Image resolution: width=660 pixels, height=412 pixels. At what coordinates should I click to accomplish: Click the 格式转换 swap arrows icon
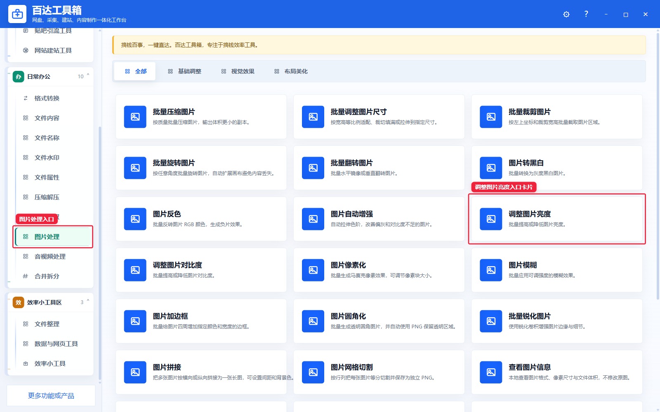(26, 98)
